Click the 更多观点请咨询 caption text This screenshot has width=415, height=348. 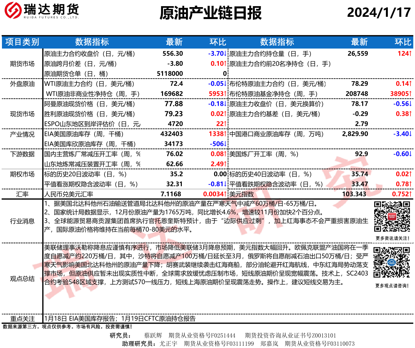(x=392, y=286)
